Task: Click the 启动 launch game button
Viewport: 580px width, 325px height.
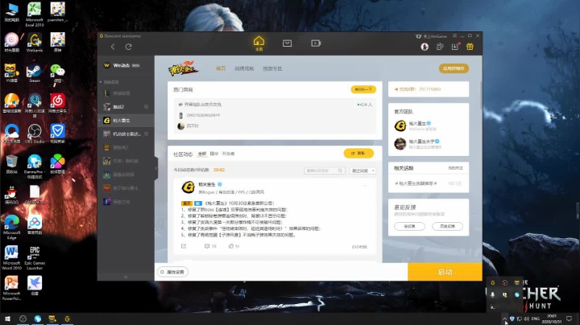Action: (x=445, y=272)
